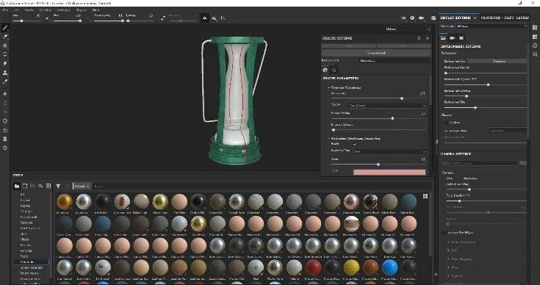540x285 pixels.
Task: Select the yellow plastic material sphere
Action: [352, 267]
